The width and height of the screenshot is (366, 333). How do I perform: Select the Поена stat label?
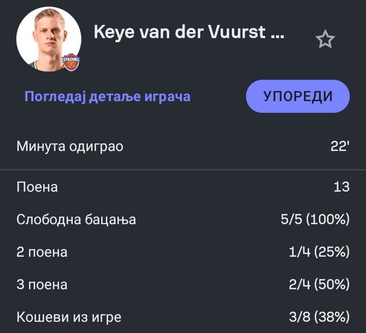pyautogui.click(x=37, y=187)
